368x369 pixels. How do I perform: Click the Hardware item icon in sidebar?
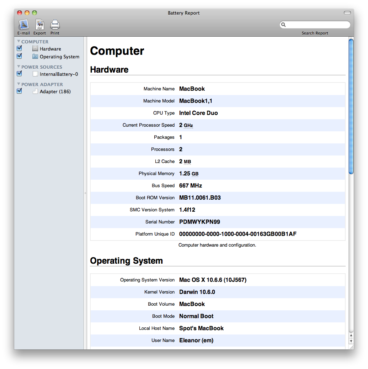tap(35, 49)
